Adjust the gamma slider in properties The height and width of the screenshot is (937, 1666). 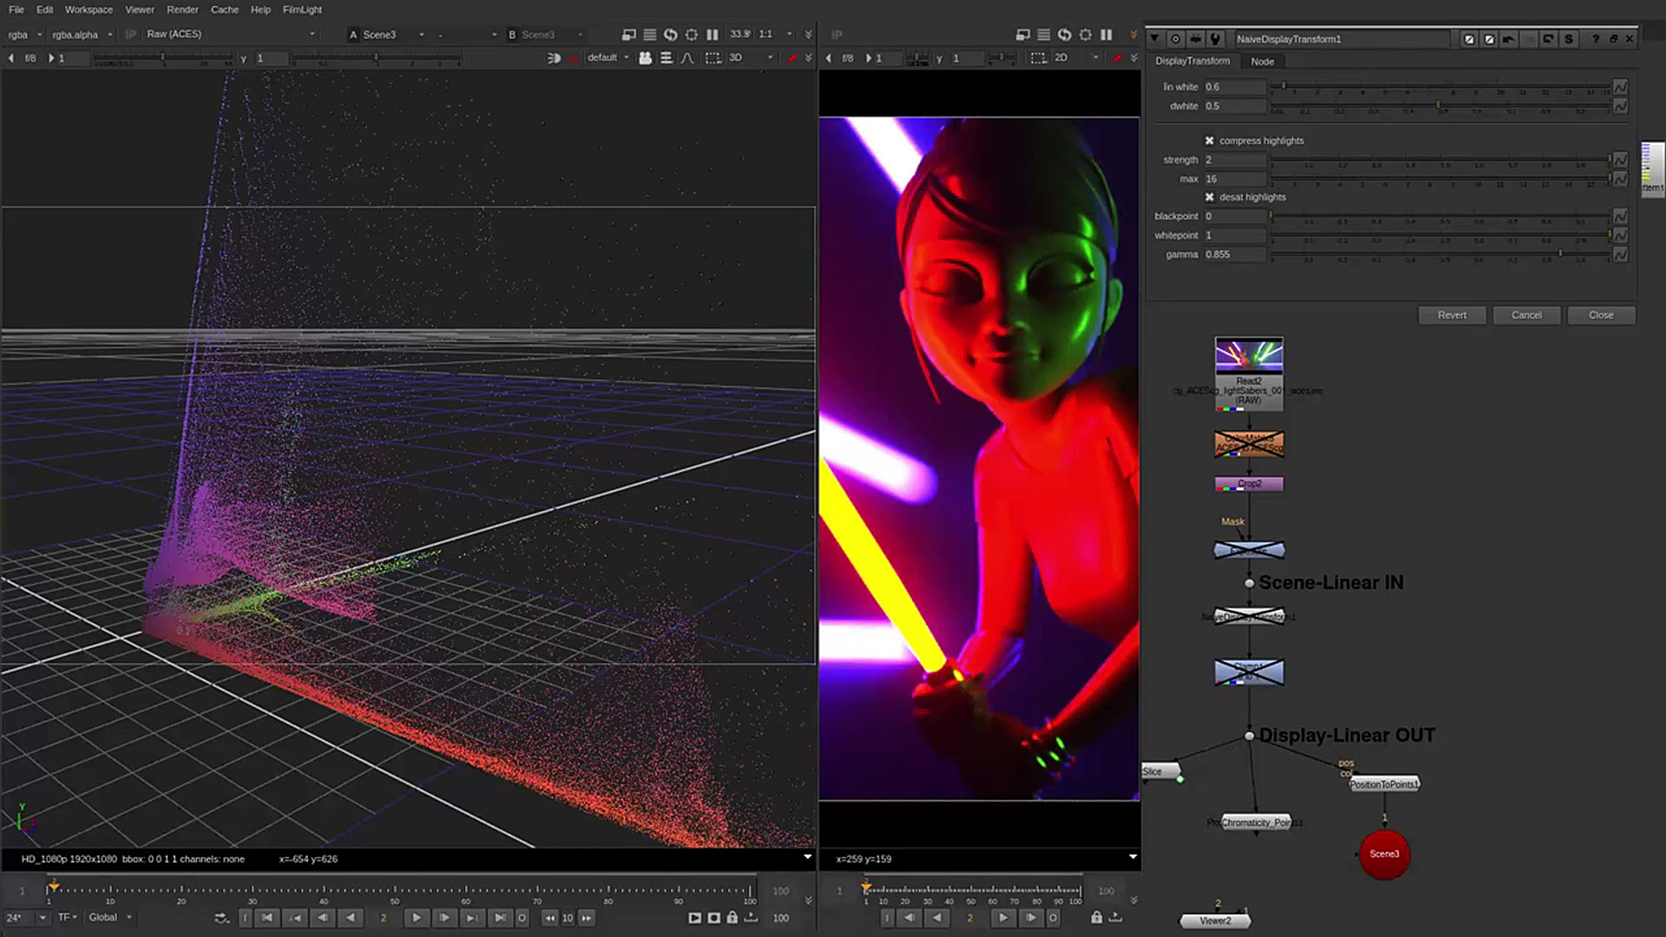click(1440, 254)
